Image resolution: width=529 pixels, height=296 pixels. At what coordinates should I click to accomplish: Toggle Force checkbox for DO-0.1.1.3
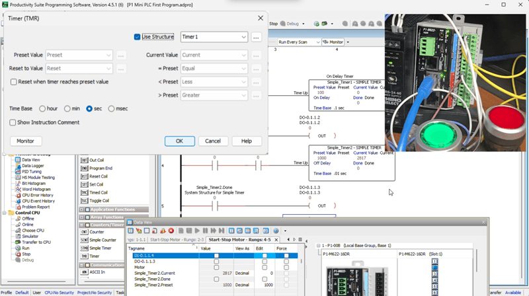pyautogui.click(x=286, y=262)
